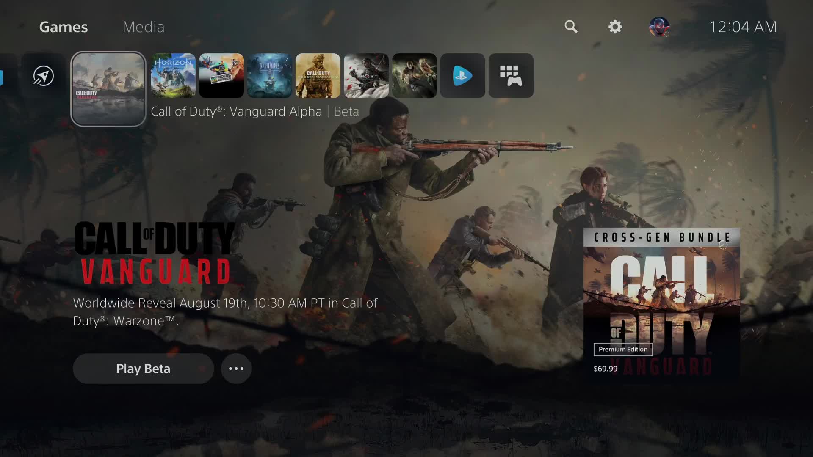Switch to the Games tab

coord(64,27)
